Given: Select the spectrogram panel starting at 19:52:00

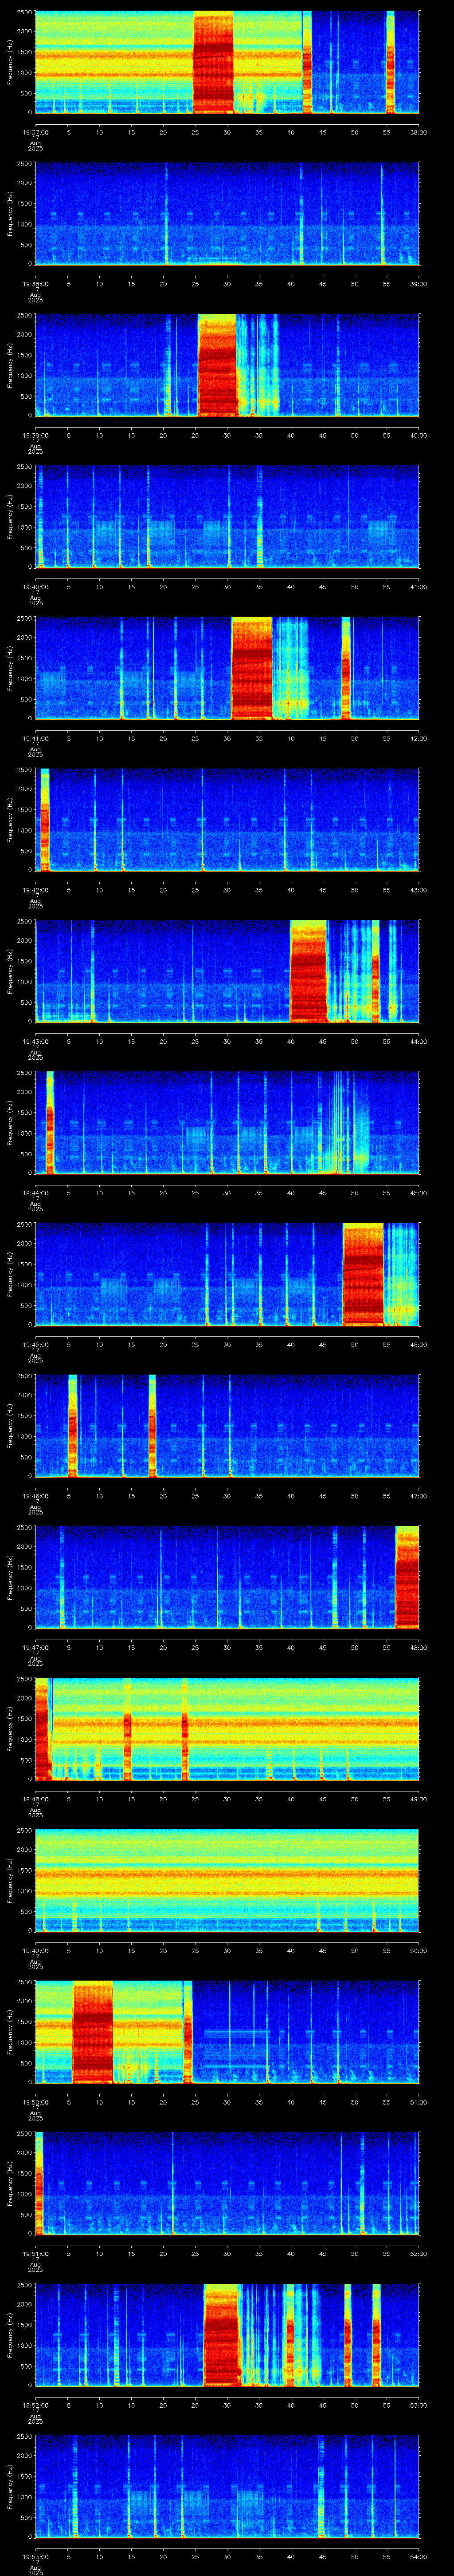Looking at the screenshot, I should [x=227, y=2335].
